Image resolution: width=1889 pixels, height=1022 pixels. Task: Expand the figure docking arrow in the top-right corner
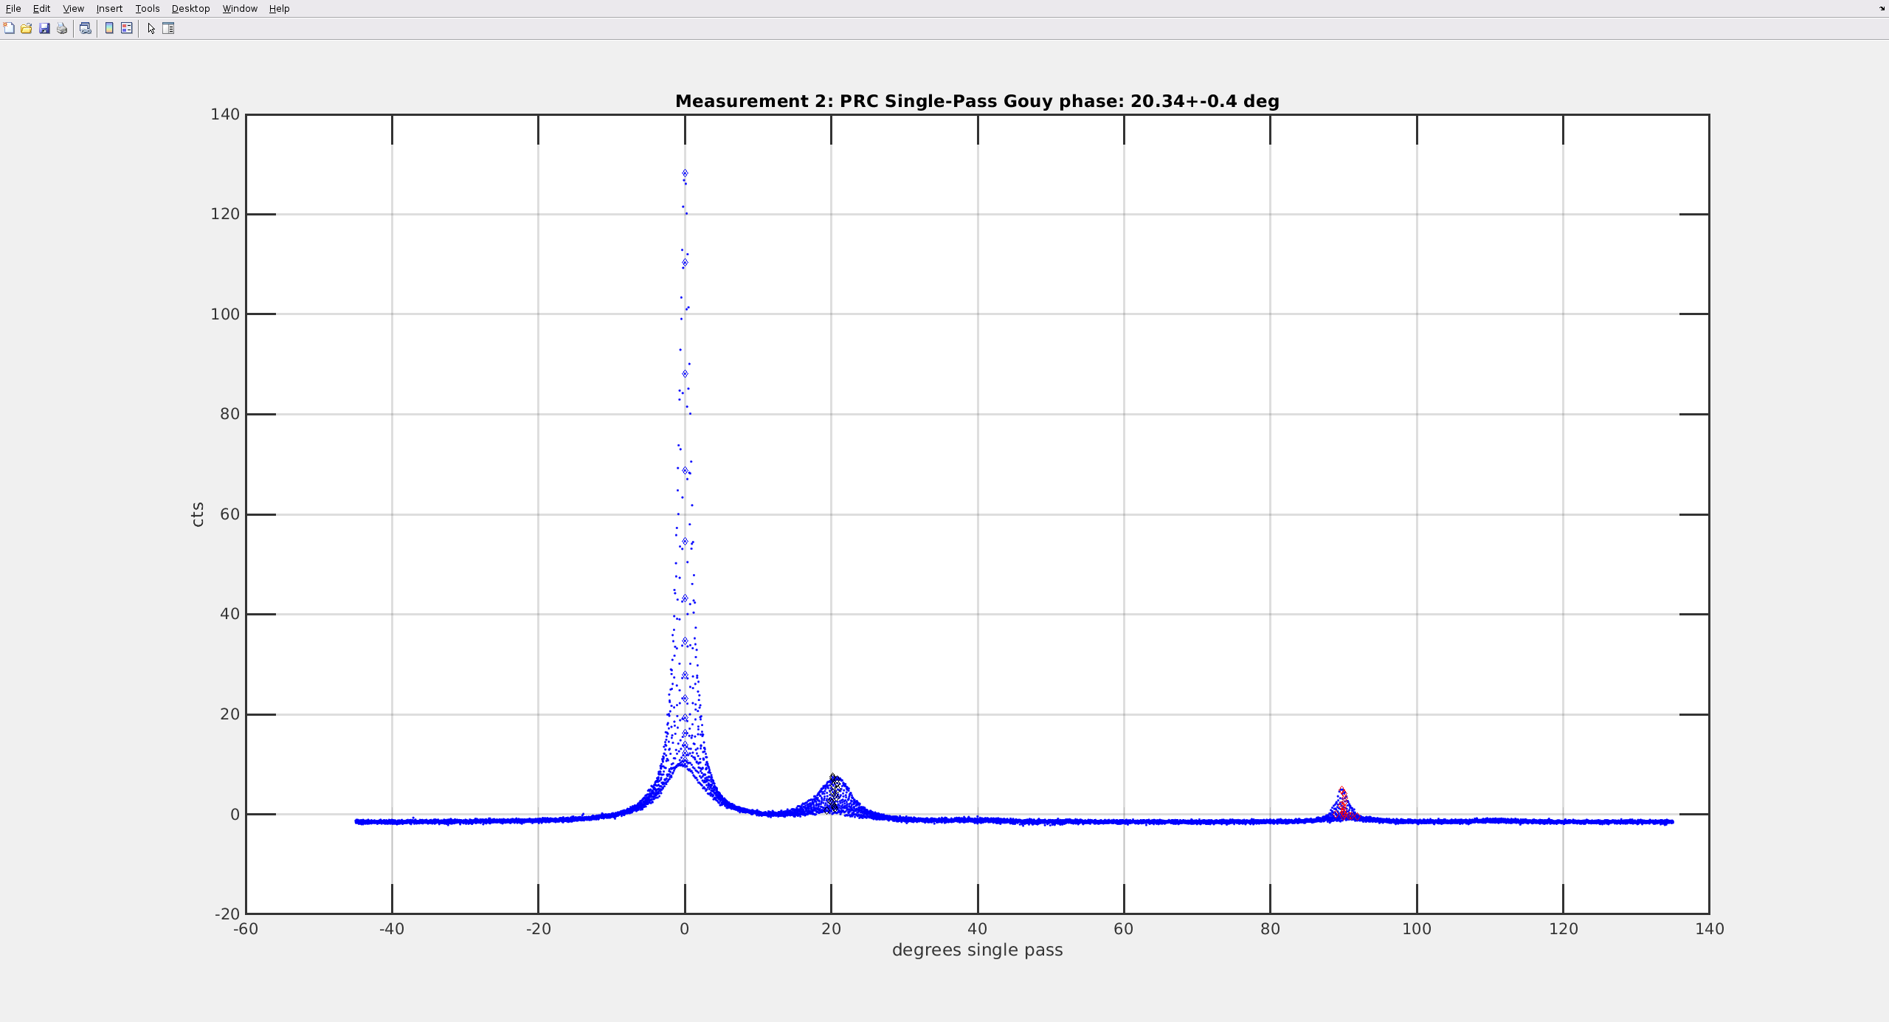[1882, 8]
